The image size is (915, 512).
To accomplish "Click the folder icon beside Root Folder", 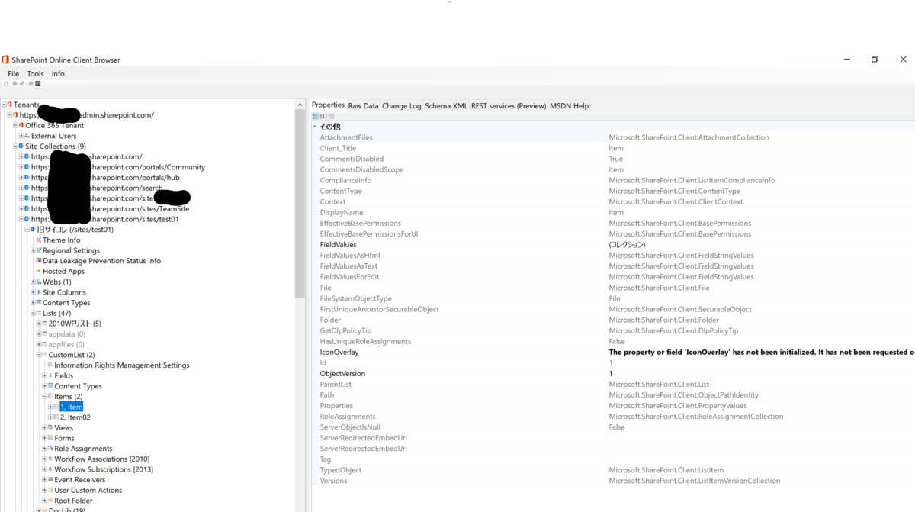I will tap(50, 501).
